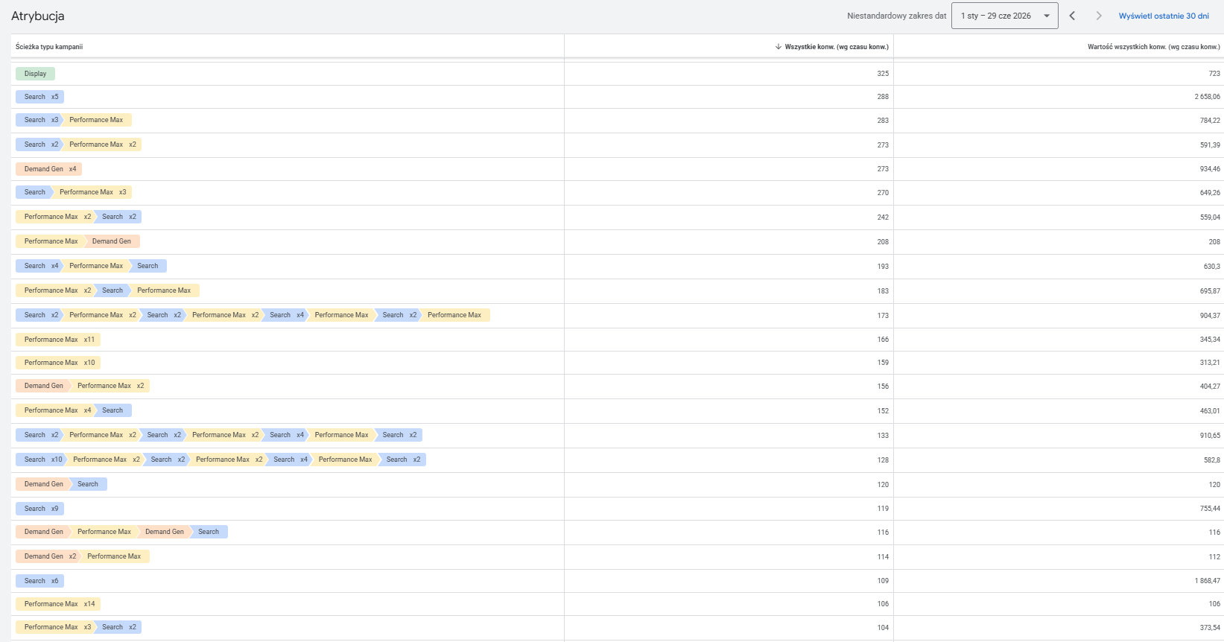Open the date range dropdown '1 sty – 29 cze 2026'
1224x642 pixels.
click(1004, 16)
